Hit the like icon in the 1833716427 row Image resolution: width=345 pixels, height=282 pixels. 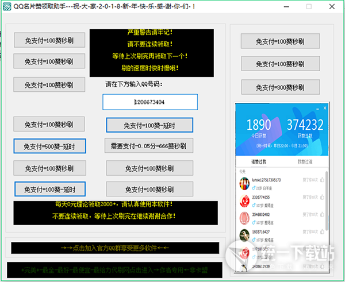[323, 232]
